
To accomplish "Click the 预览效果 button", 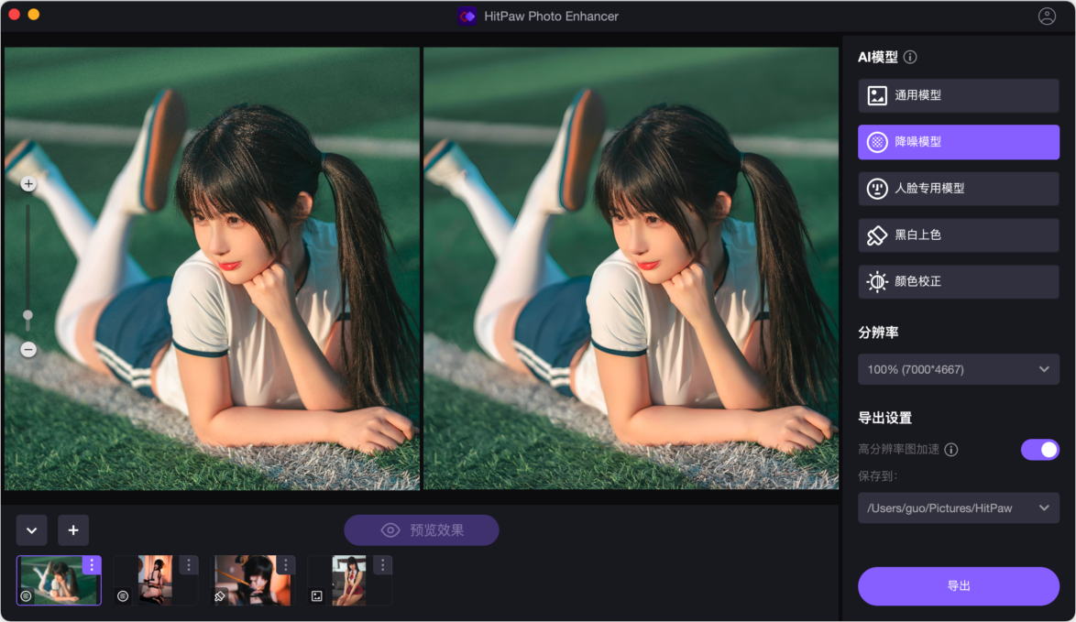I will pyautogui.click(x=422, y=530).
